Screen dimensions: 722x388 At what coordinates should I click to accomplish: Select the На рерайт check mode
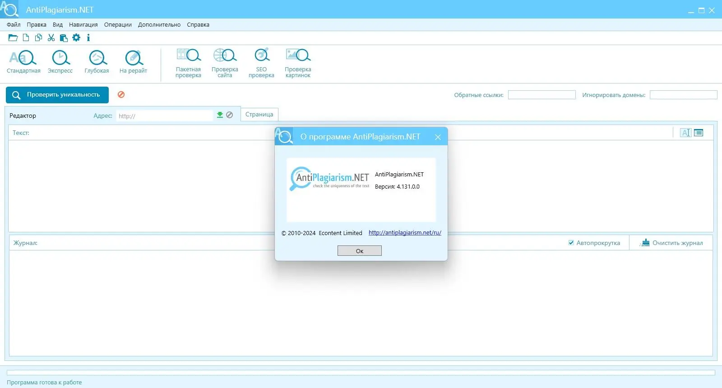point(133,62)
